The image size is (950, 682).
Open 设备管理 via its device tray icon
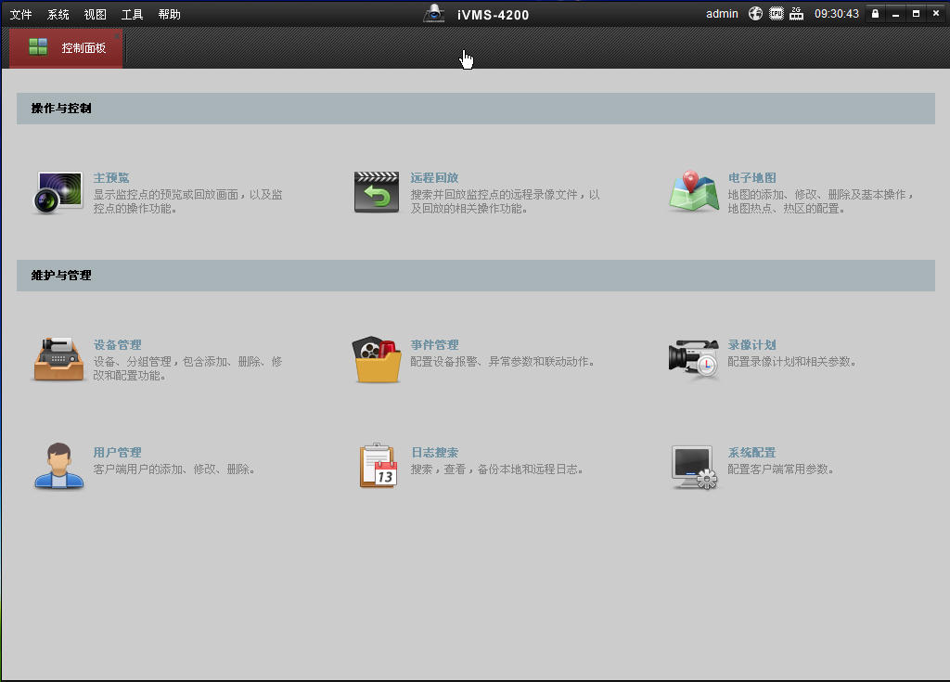pos(58,359)
